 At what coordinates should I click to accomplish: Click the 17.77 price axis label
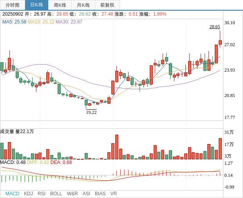pos(230,117)
